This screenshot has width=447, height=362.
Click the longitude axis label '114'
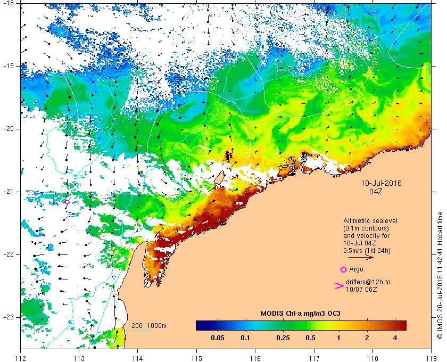pyautogui.click(x=138, y=358)
